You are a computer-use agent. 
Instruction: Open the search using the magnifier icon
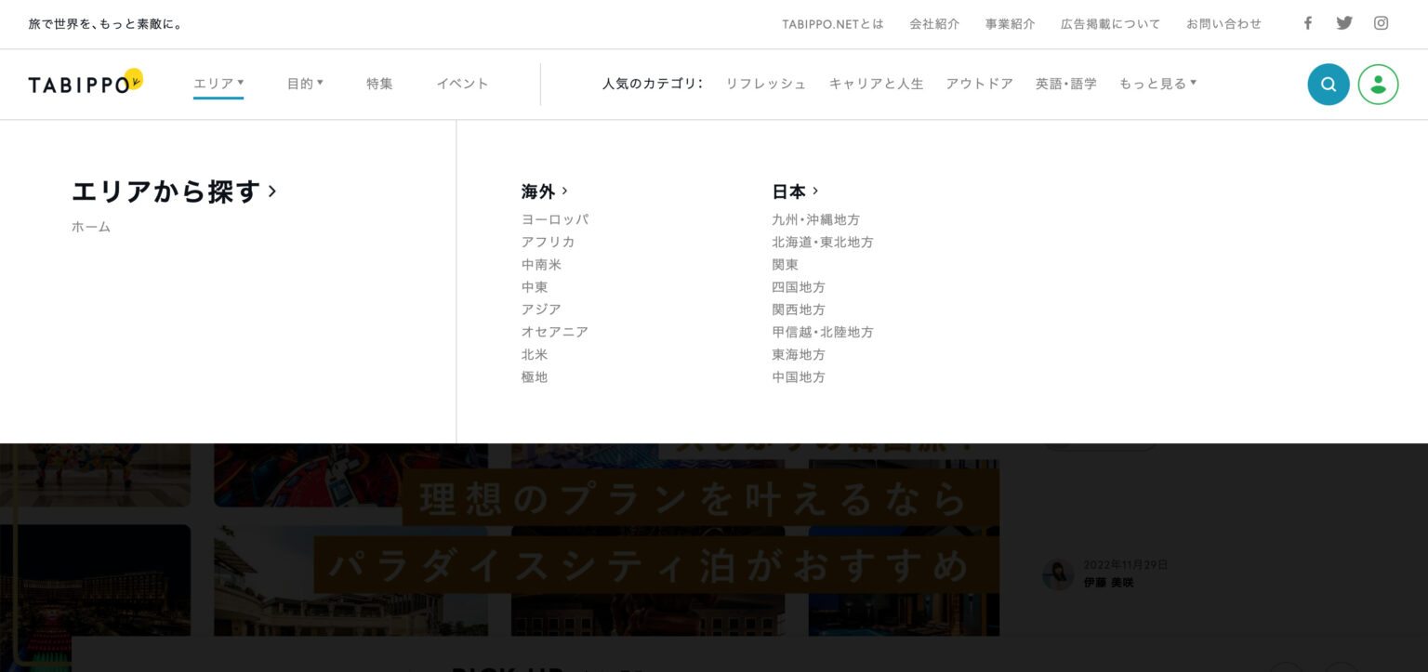pyautogui.click(x=1328, y=84)
